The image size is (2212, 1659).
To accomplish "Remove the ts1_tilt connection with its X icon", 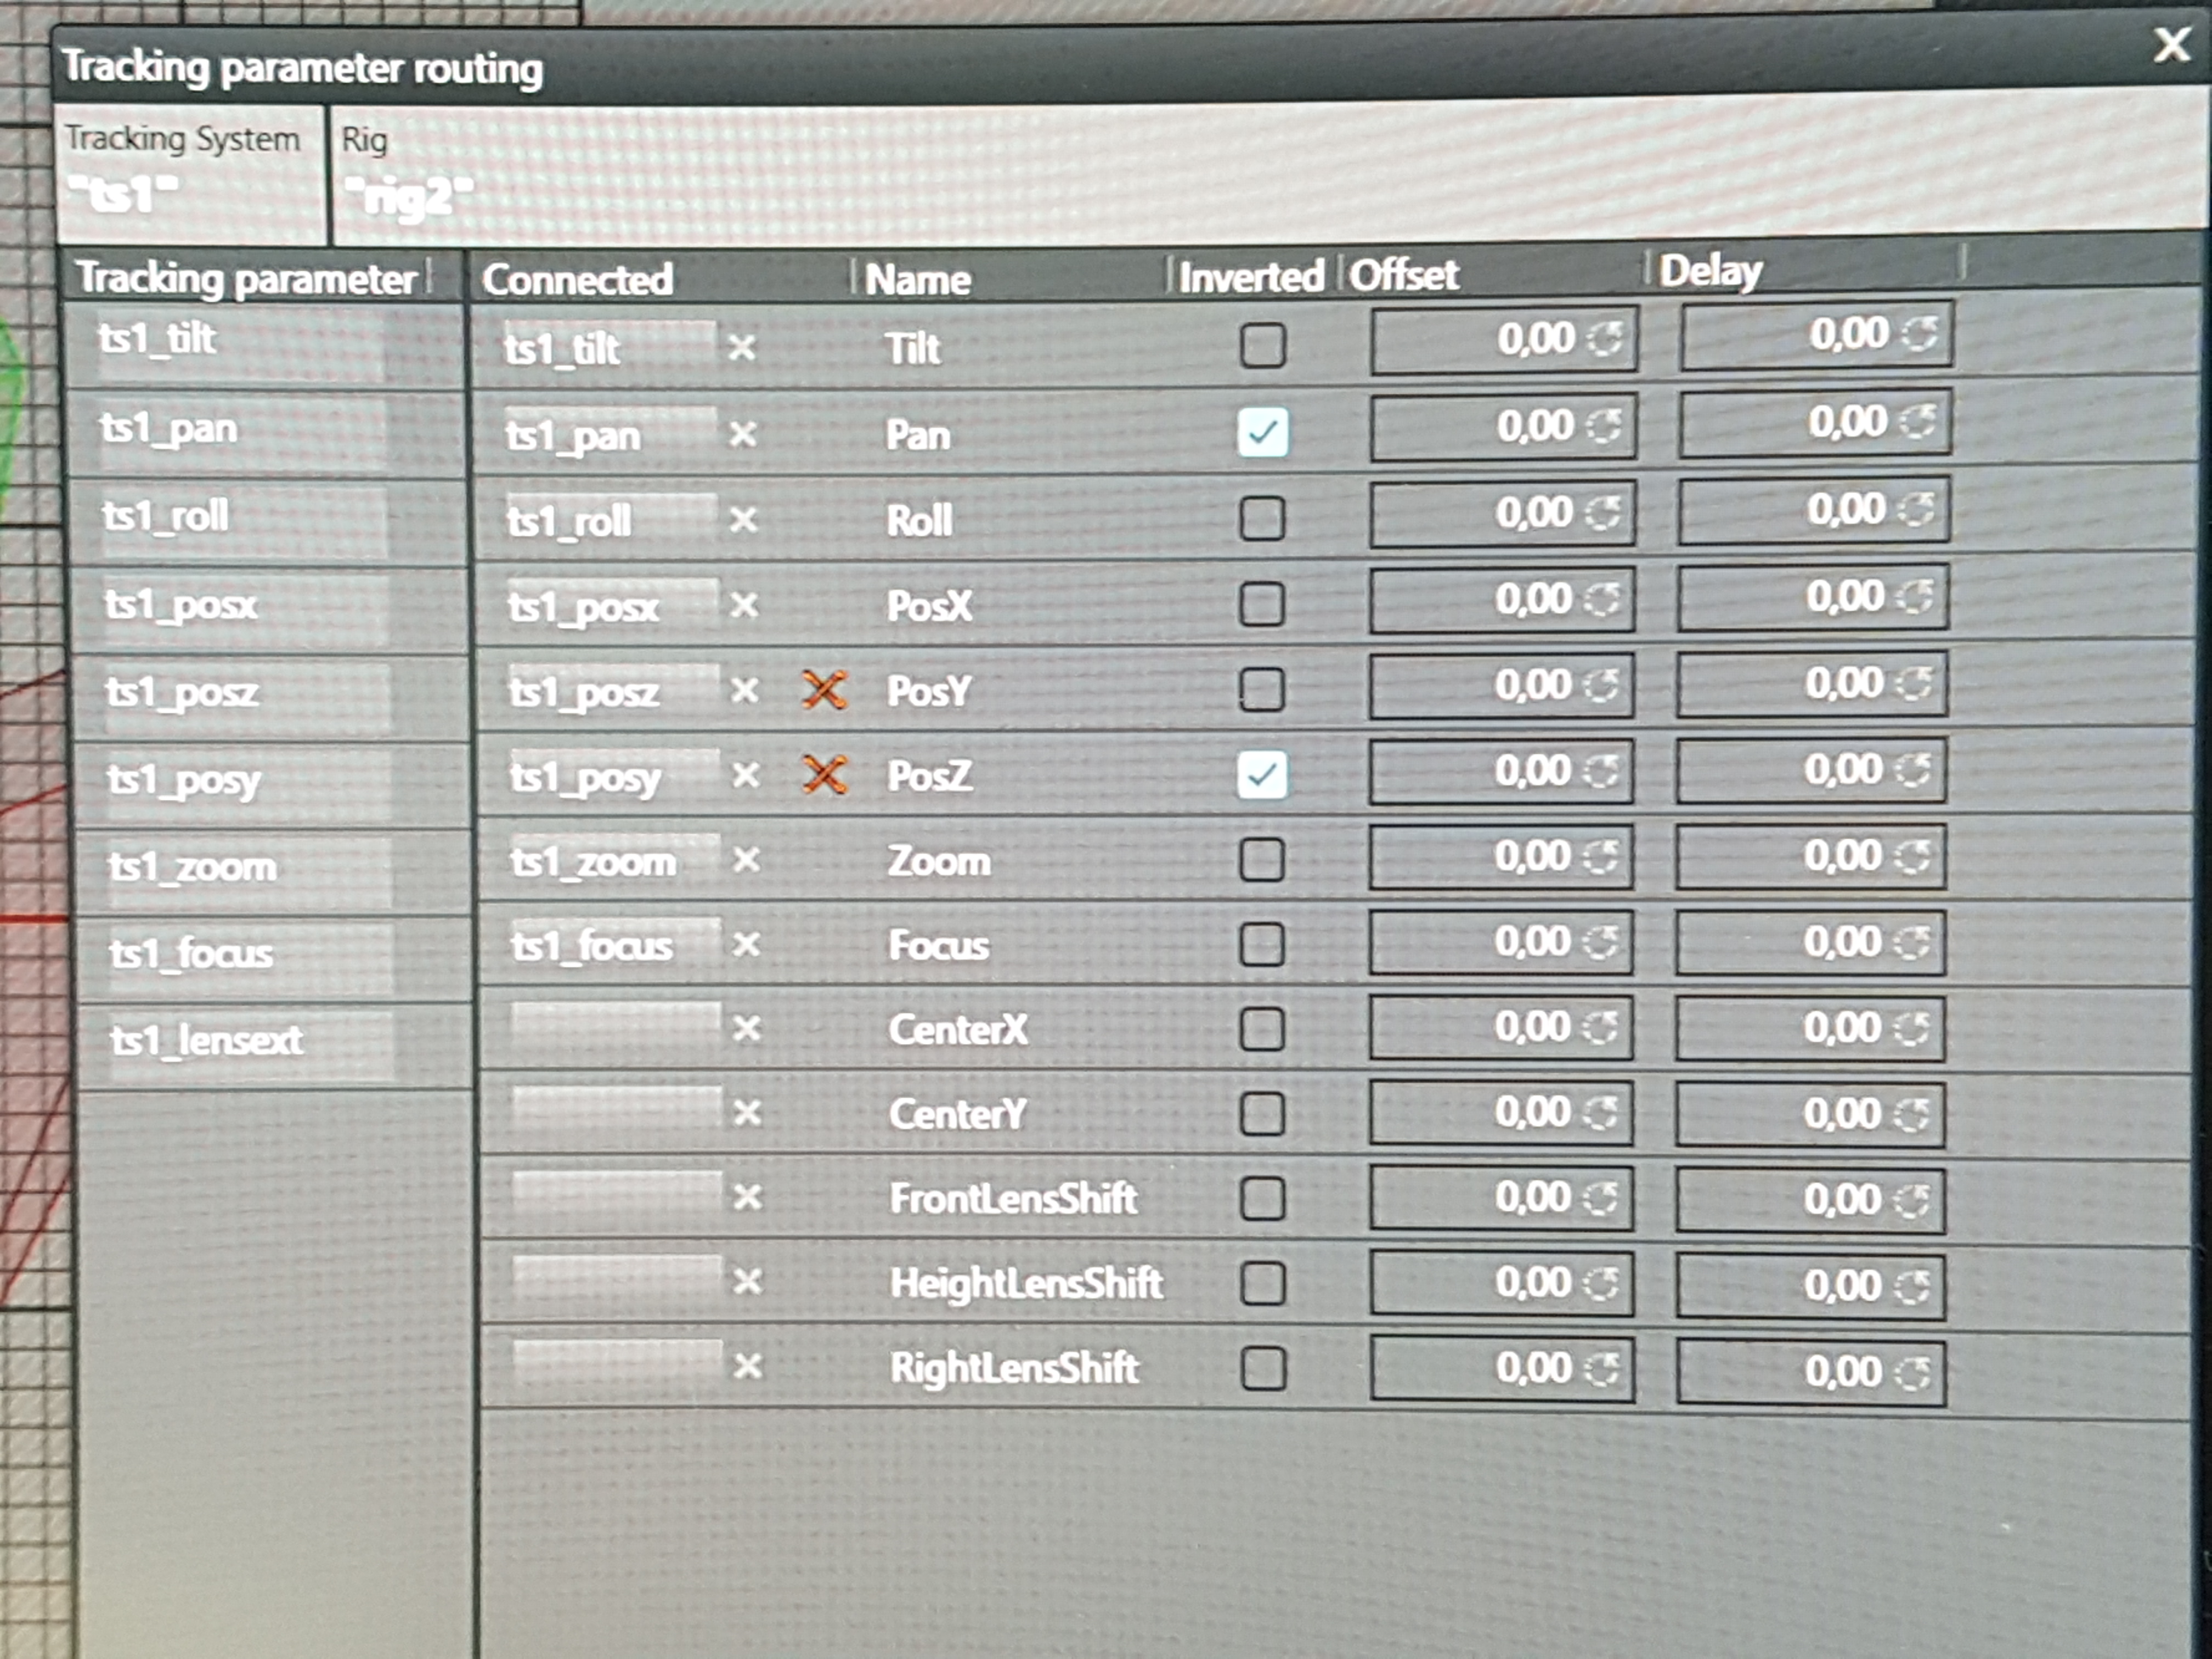I will tap(742, 348).
